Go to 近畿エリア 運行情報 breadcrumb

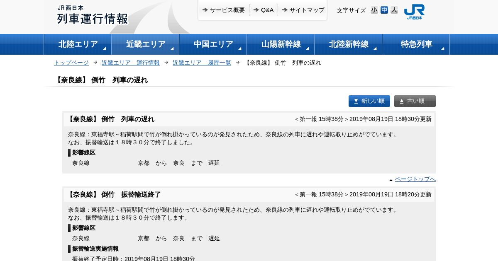click(x=131, y=63)
